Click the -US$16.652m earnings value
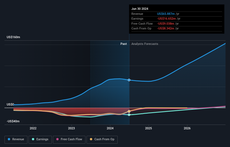Viewport: 230px width, 147px height. 166,19
